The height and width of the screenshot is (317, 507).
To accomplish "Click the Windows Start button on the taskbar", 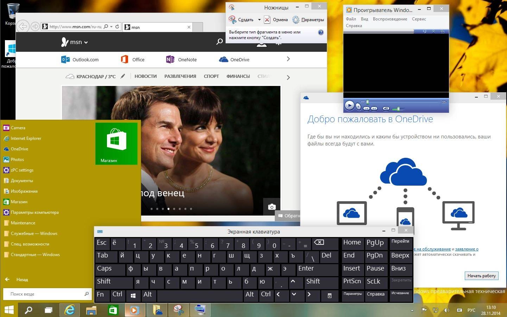I will (x=9, y=310).
